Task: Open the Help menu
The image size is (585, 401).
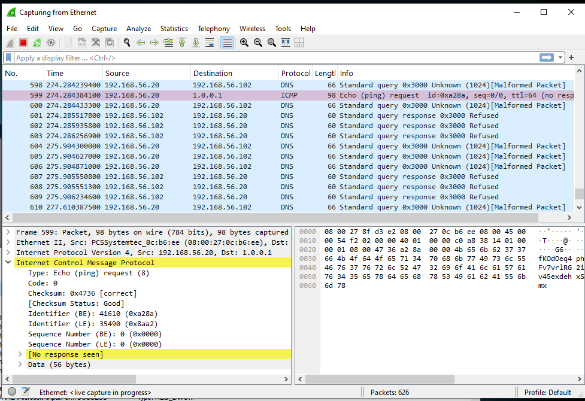Action: click(308, 29)
